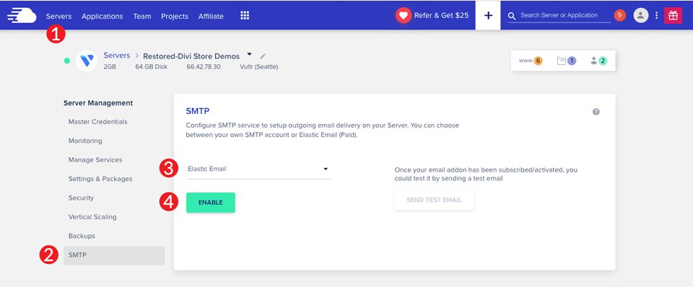Expand the server name dropdown arrow
Screen dimensions: 693x287
pos(249,54)
